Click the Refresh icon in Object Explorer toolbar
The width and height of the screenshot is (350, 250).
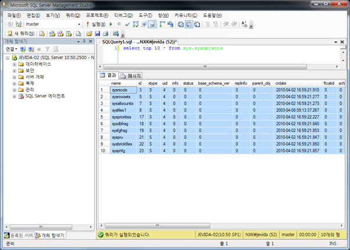[56, 49]
